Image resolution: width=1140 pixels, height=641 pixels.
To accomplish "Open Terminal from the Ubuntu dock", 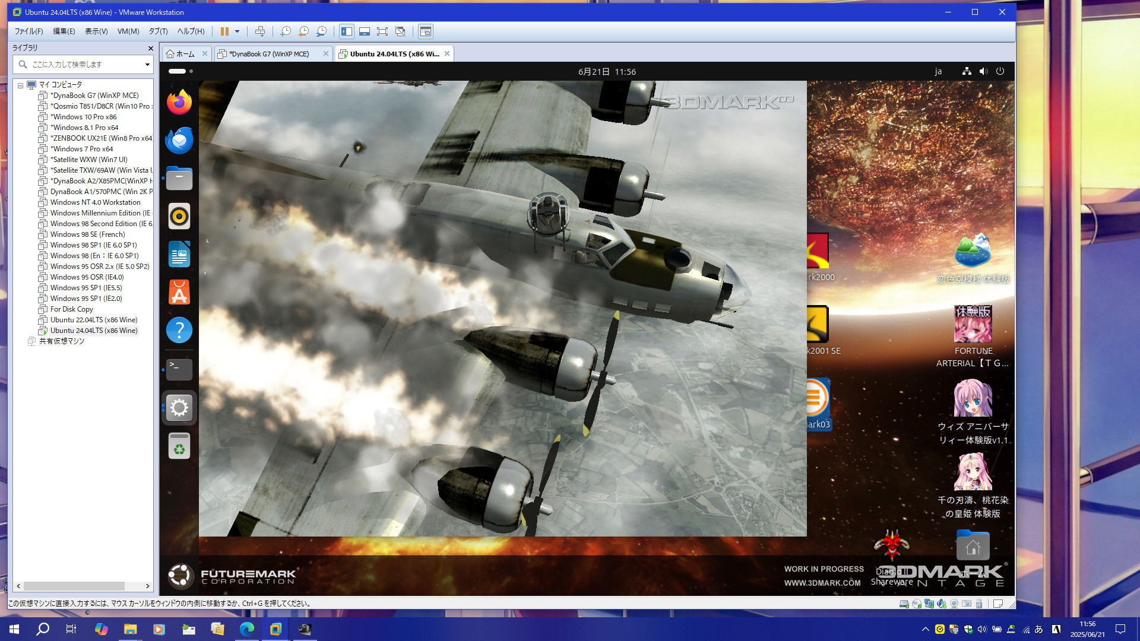I will coord(179,369).
